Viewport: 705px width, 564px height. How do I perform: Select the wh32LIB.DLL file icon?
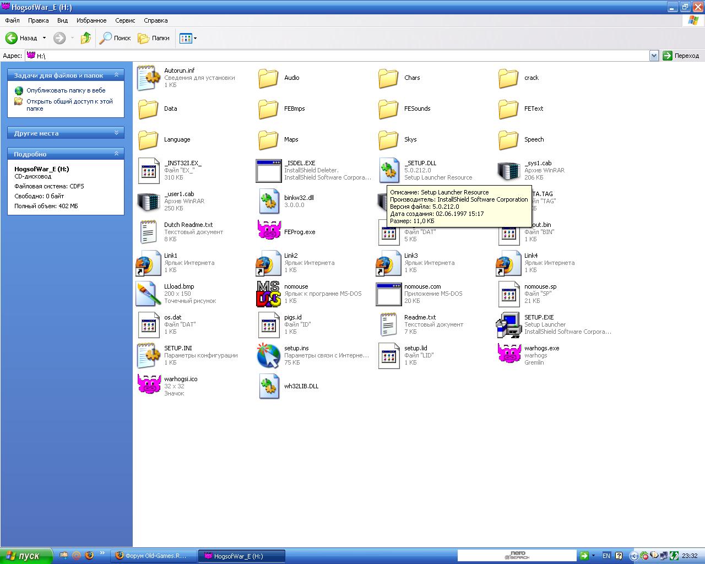pos(268,386)
